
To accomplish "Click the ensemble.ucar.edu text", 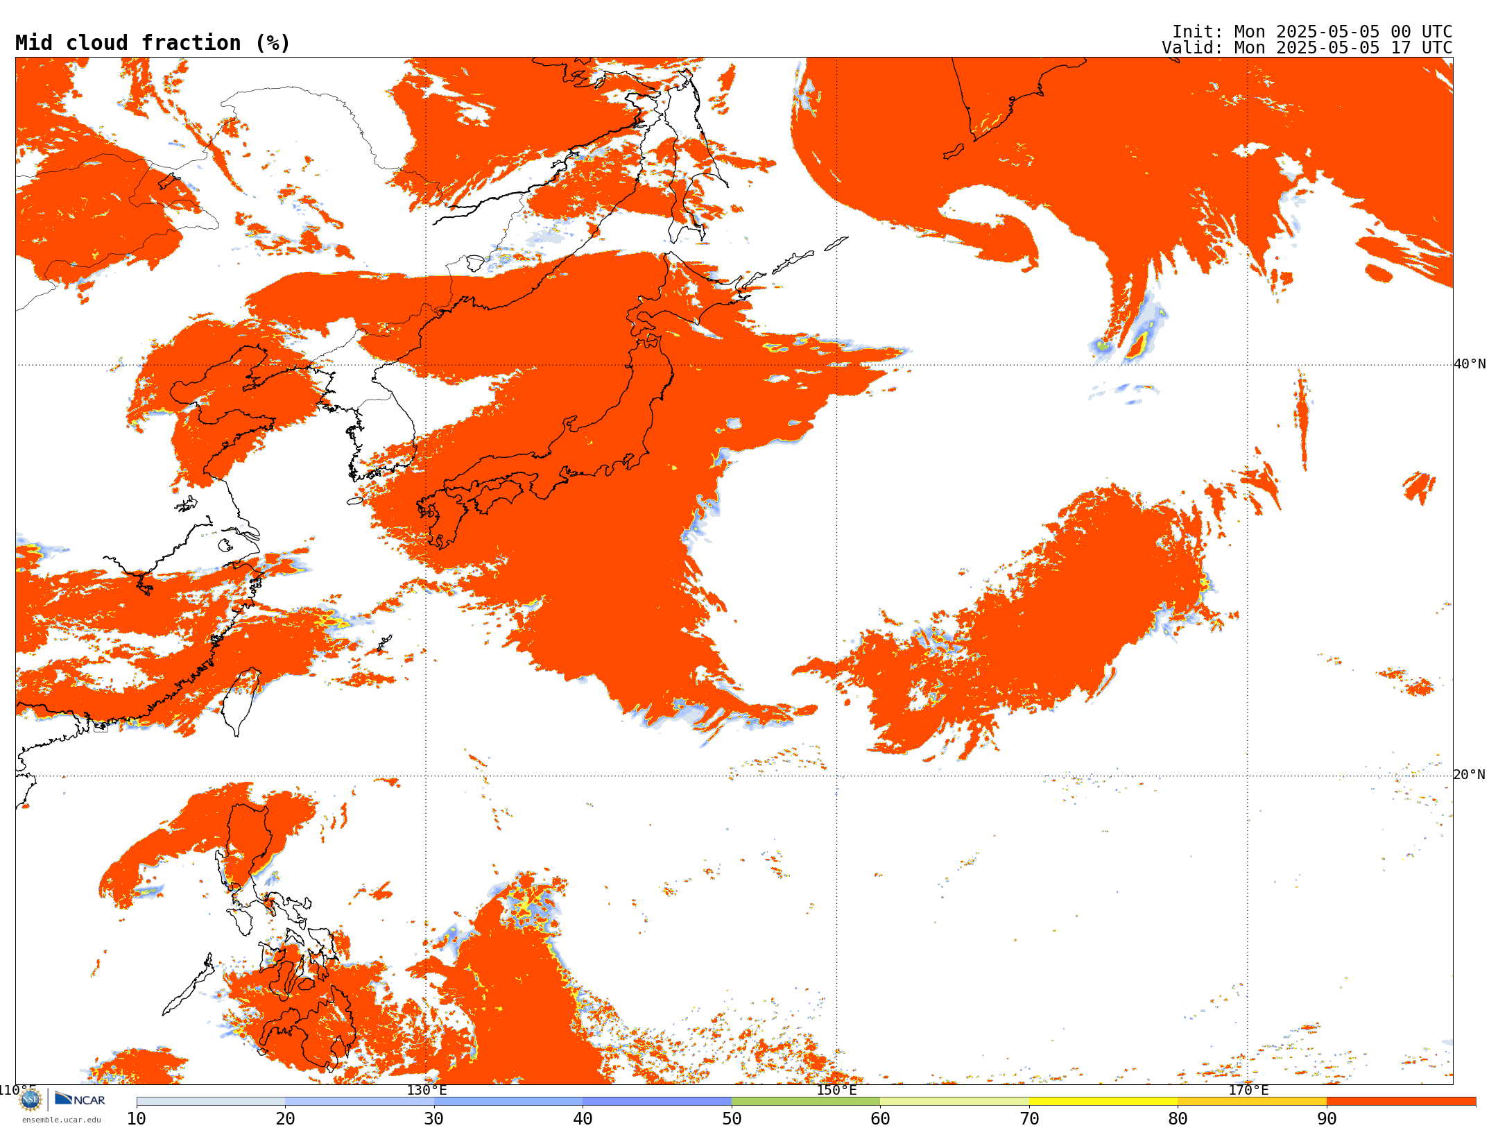I will pos(62,1120).
